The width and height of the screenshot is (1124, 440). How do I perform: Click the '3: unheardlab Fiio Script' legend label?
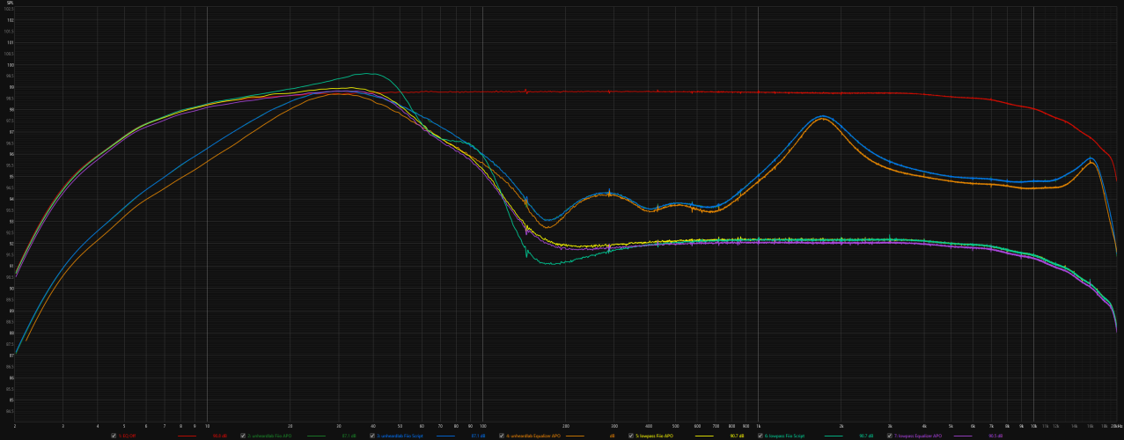(400, 436)
